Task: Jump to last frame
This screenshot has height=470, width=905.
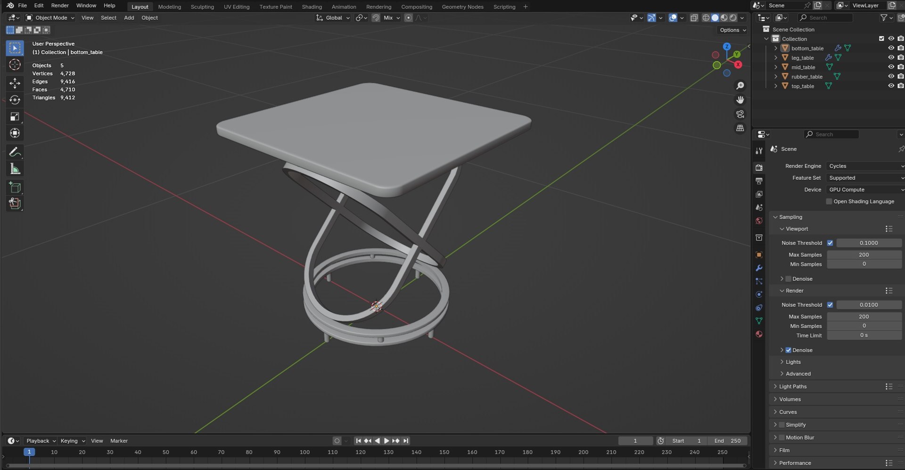Action: coord(406,441)
